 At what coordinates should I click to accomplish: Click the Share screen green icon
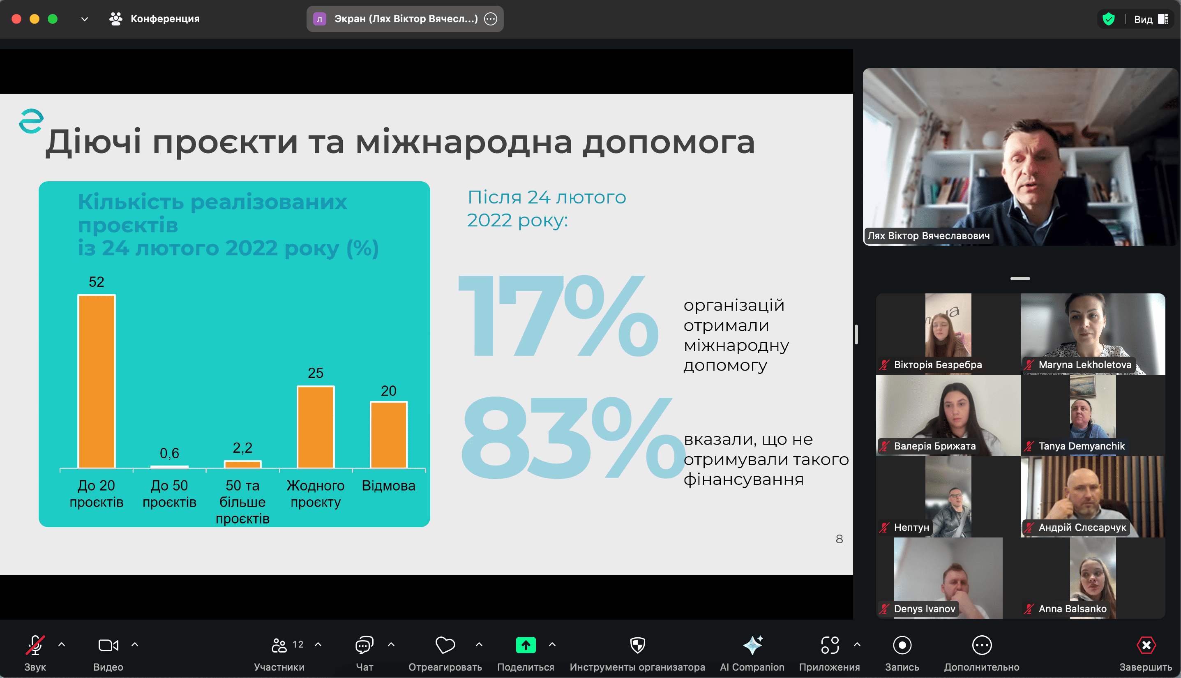[525, 645]
